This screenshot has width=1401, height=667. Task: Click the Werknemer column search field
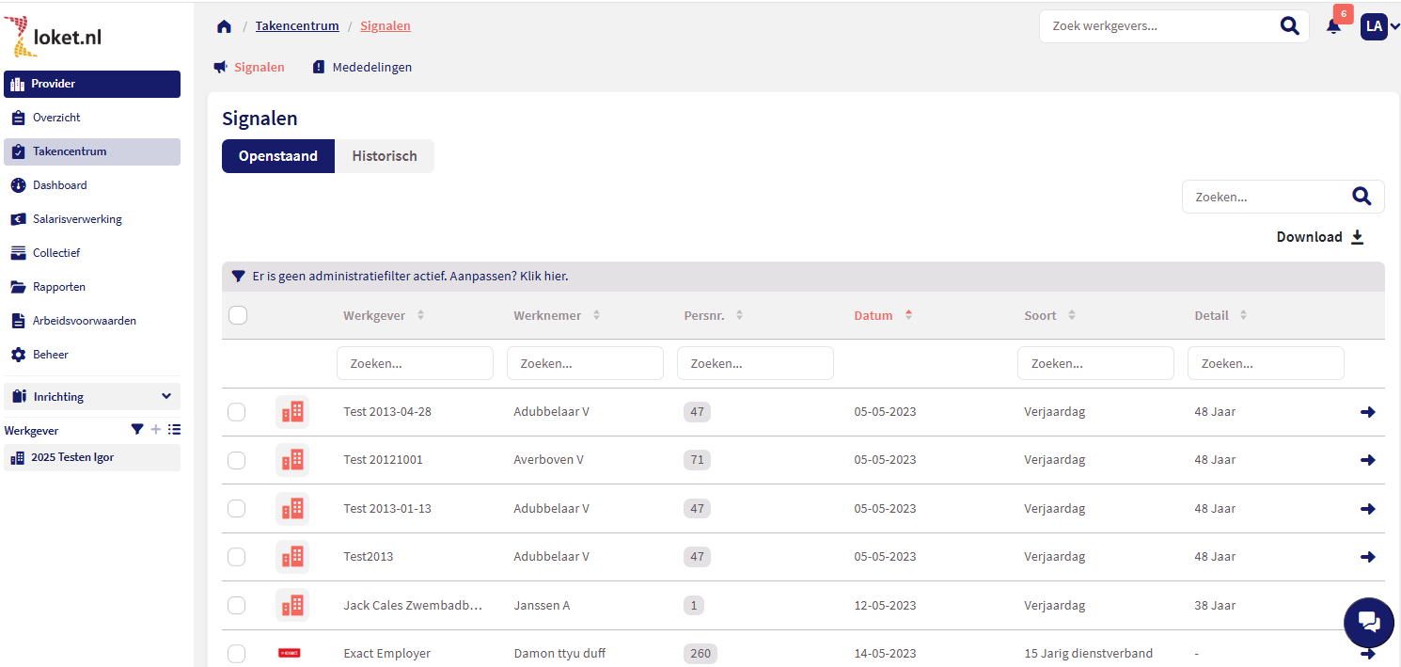click(x=585, y=363)
